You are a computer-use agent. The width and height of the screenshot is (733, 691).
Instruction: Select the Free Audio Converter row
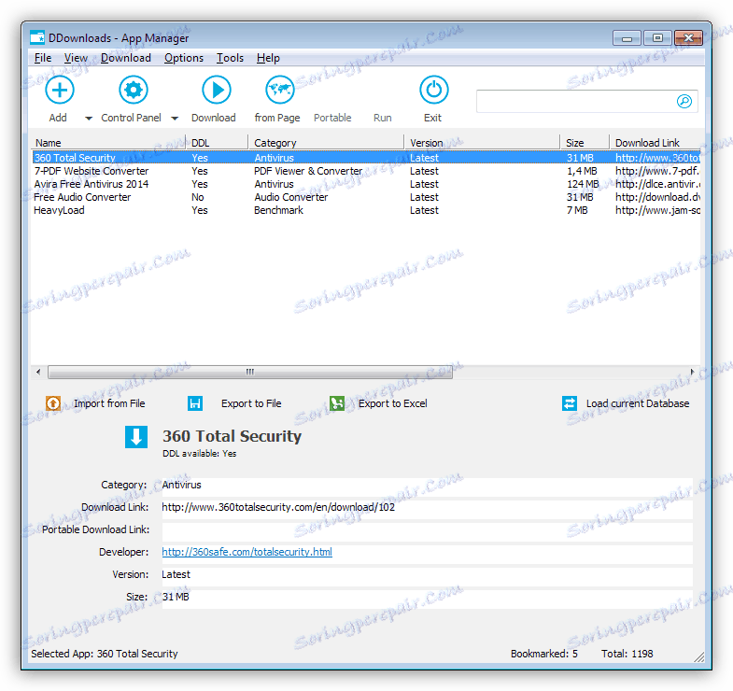point(366,197)
